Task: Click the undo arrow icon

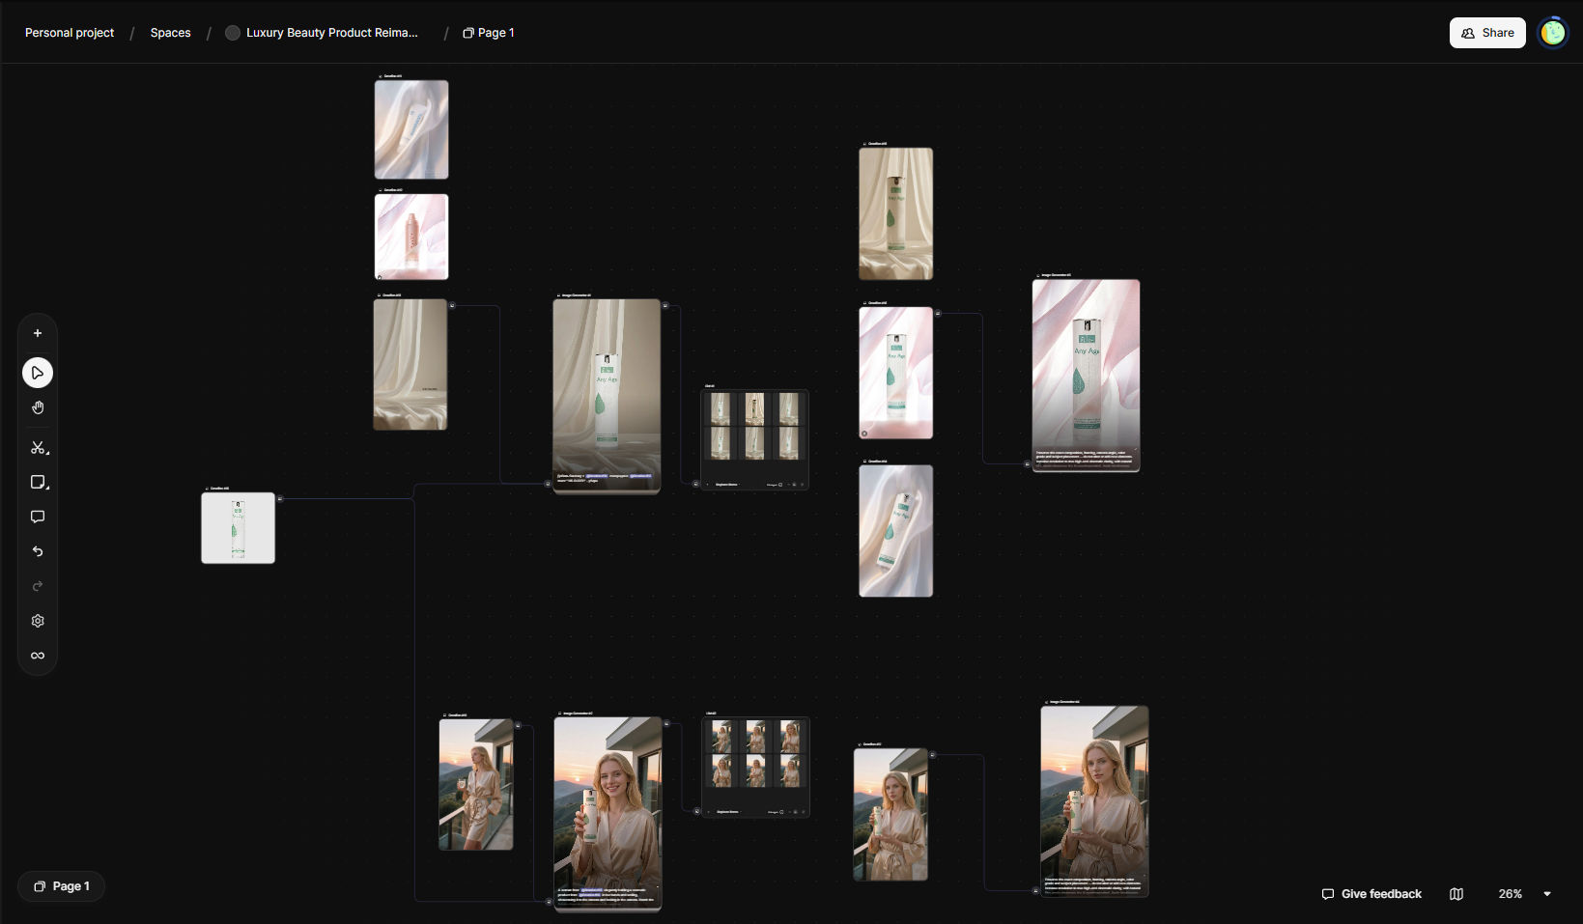Action: tap(38, 551)
